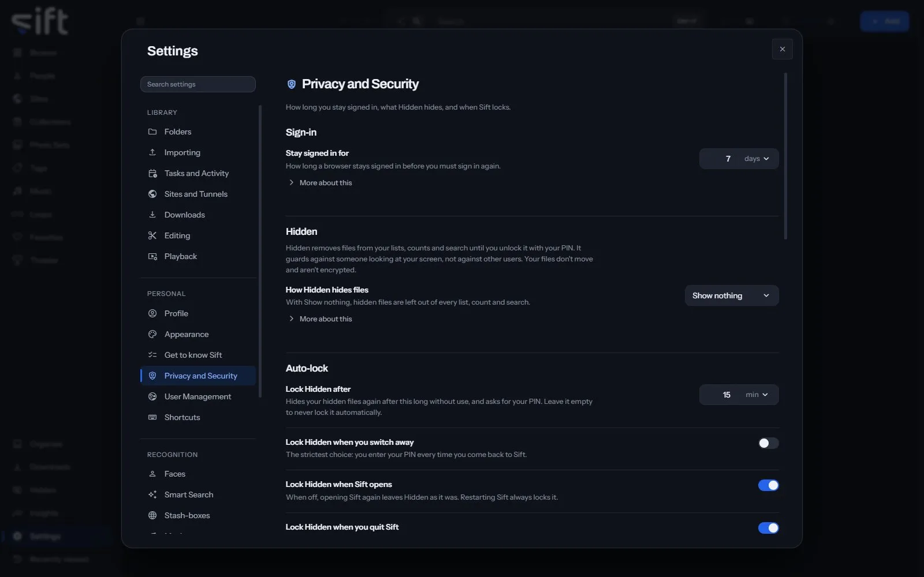Open the Downloads settings page

point(198,215)
